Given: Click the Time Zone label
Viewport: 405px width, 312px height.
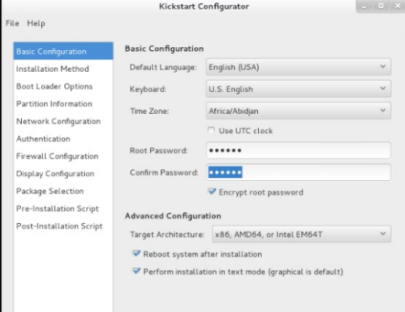Looking at the screenshot, I should pos(149,111).
